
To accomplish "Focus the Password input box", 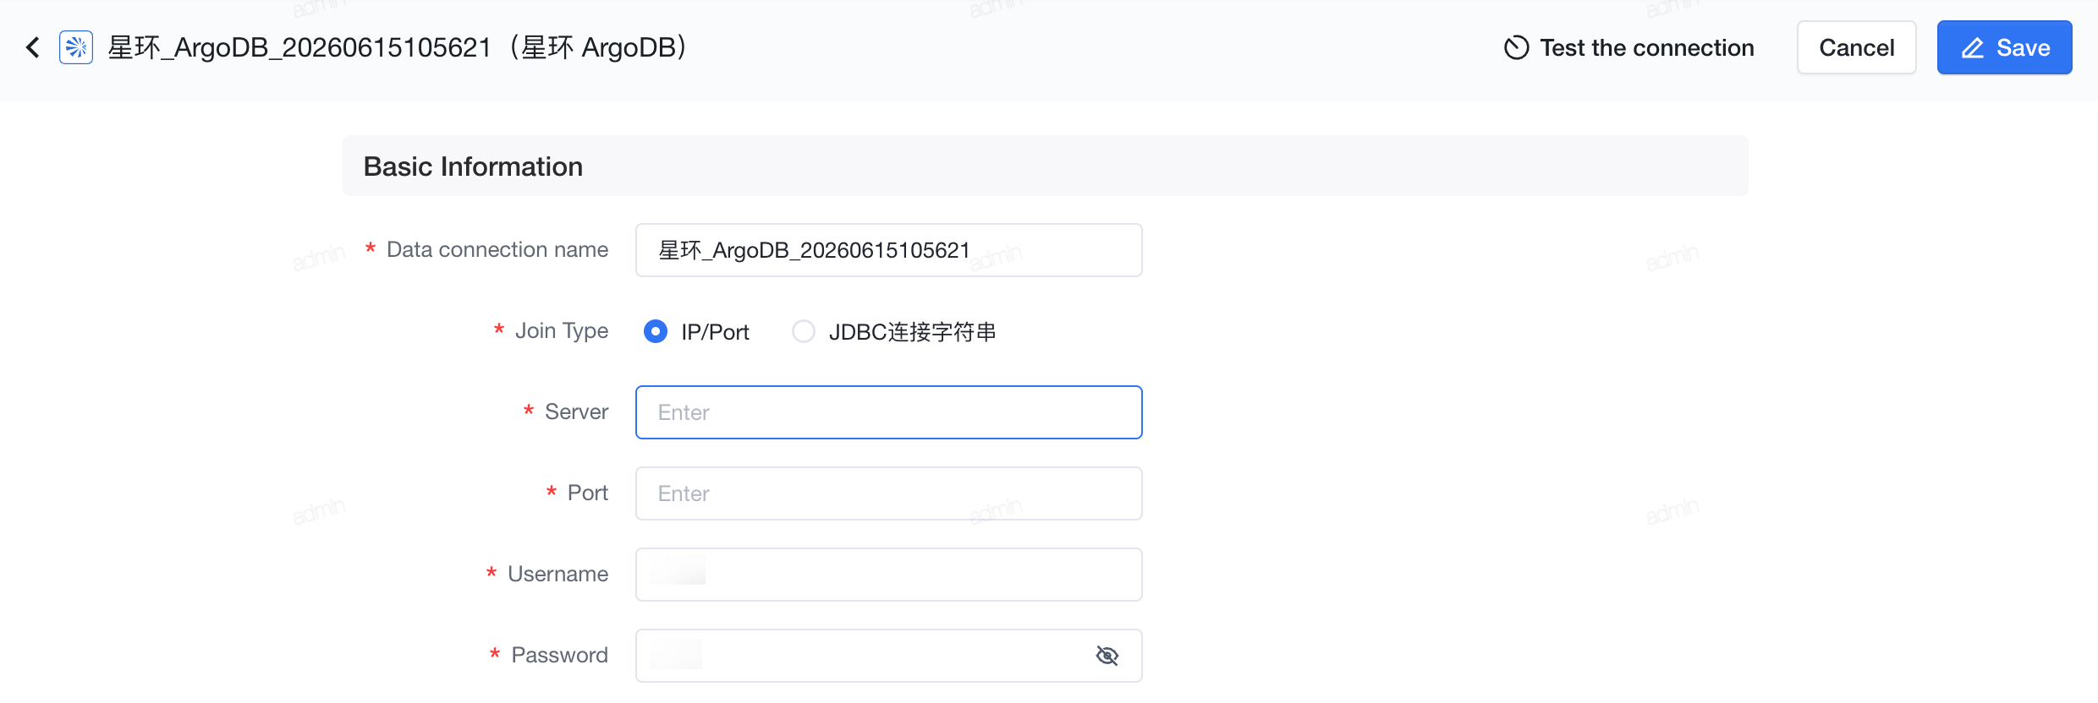I will 889,656.
